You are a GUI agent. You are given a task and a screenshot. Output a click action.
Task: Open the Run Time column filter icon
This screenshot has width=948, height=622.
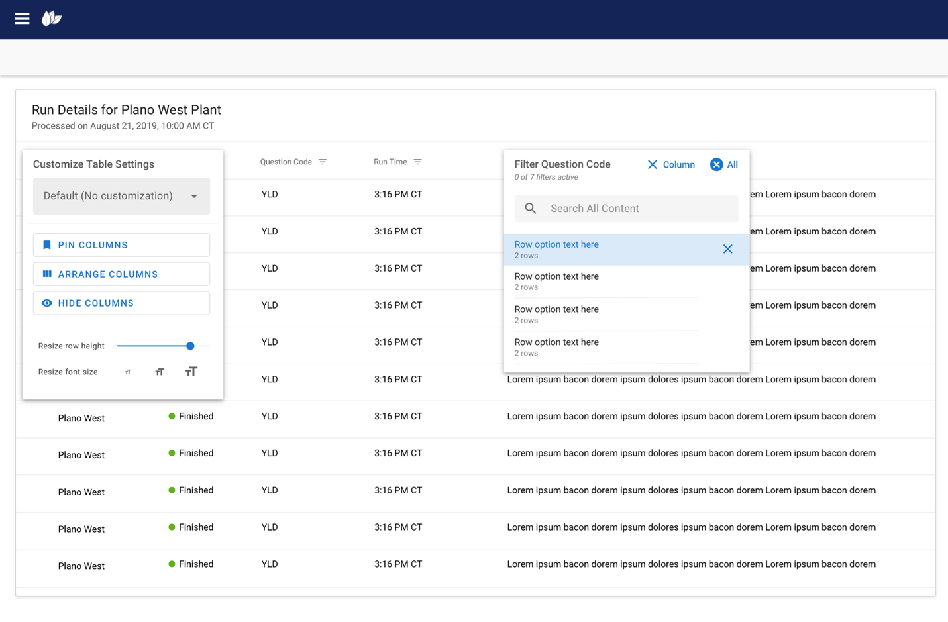coord(418,162)
